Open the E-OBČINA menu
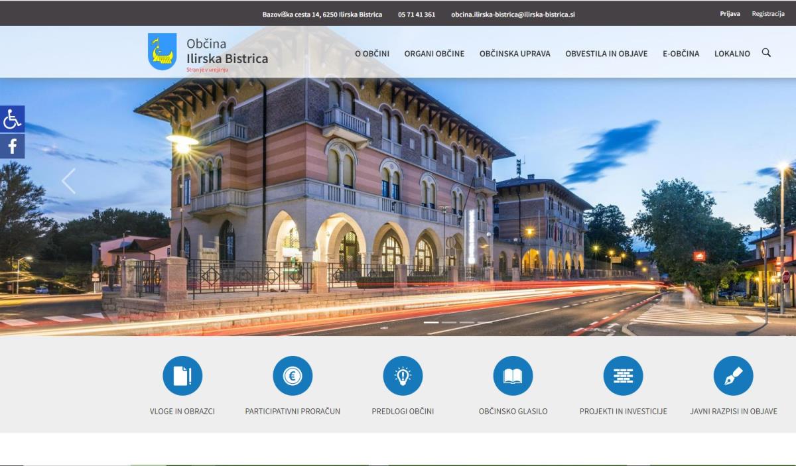796x466 pixels. (681, 54)
